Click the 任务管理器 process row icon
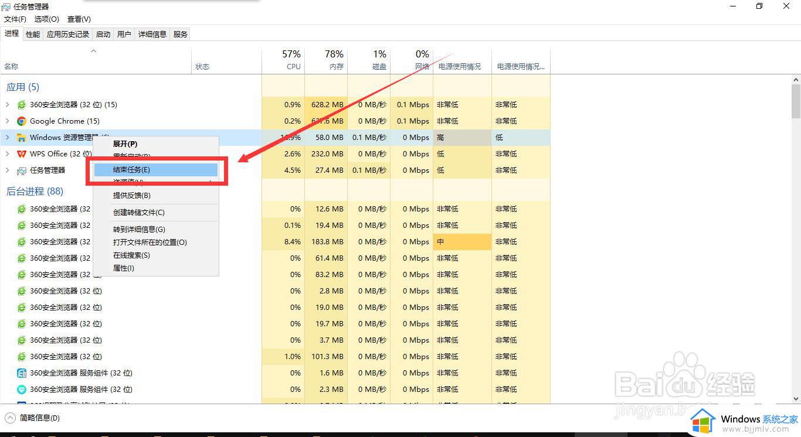 [x=22, y=170]
